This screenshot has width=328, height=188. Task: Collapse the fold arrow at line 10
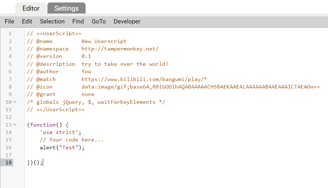pyautogui.click(x=15, y=102)
